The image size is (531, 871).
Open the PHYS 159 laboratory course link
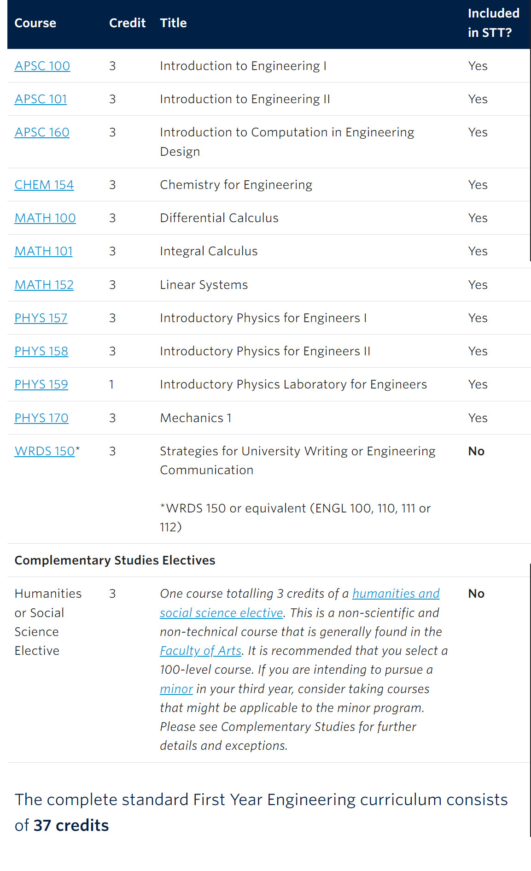pos(41,384)
